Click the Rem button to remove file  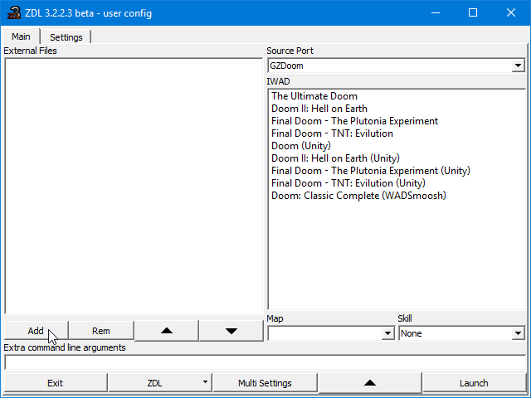(x=101, y=331)
